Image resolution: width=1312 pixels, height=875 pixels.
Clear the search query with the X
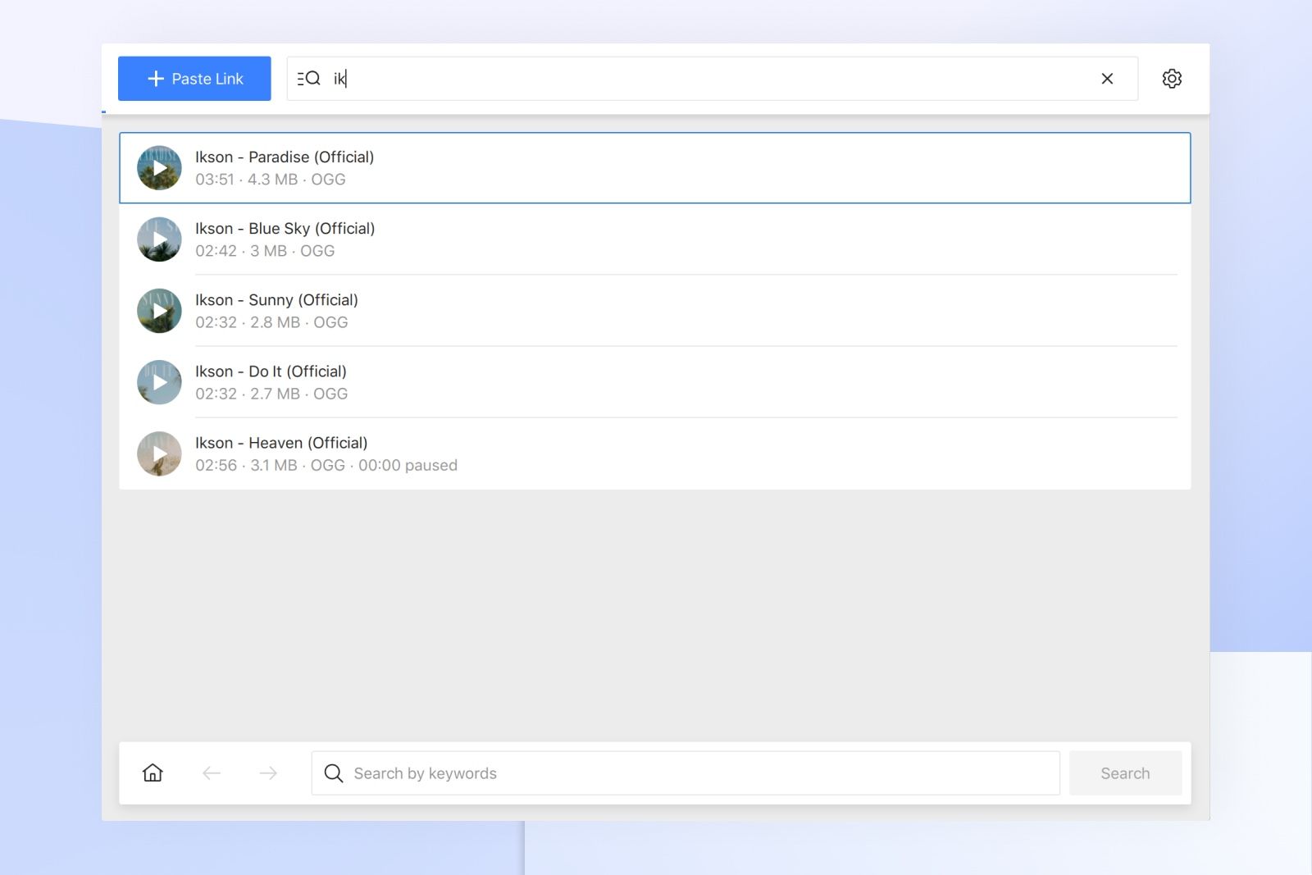click(1107, 78)
